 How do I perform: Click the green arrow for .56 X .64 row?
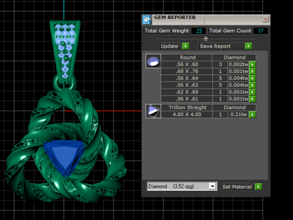(252, 78)
